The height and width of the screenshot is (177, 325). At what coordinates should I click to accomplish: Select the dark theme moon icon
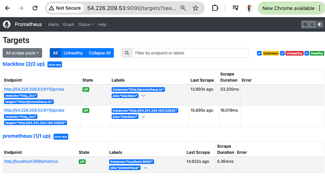[313, 24]
